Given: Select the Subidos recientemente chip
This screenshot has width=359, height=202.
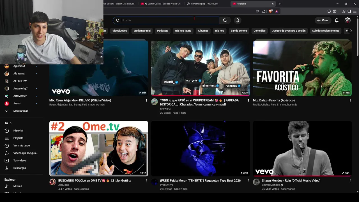Looking at the screenshot, I should point(326,31).
